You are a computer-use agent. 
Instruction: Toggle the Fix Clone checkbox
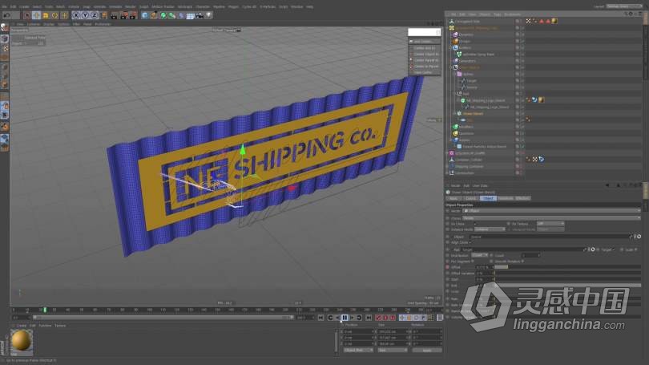[475, 224]
